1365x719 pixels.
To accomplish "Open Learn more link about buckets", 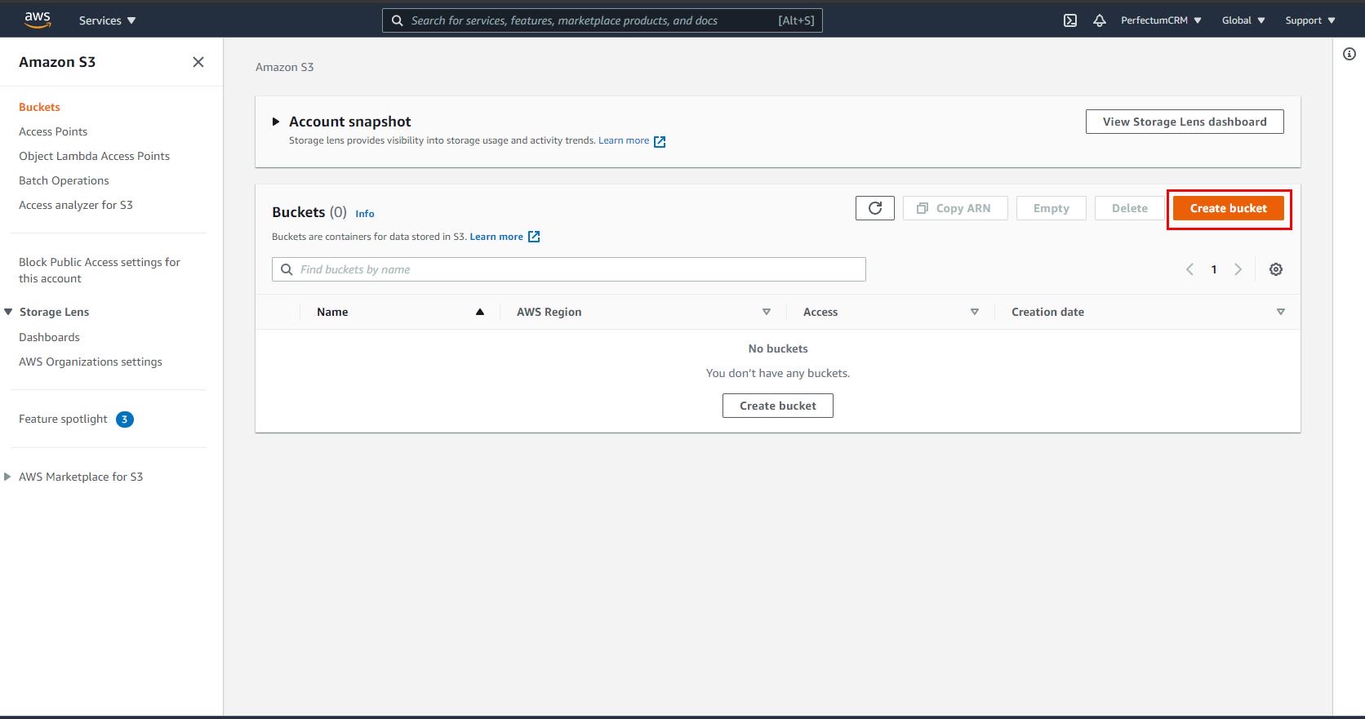I will point(496,237).
